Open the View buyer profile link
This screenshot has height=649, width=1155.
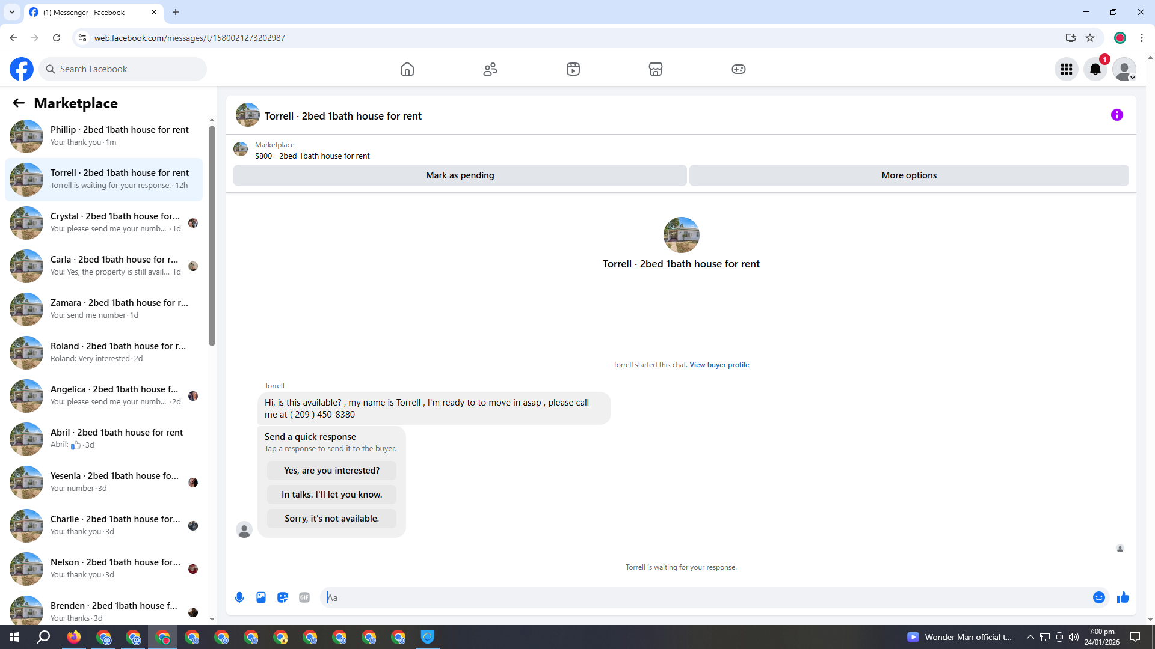click(x=719, y=365)
